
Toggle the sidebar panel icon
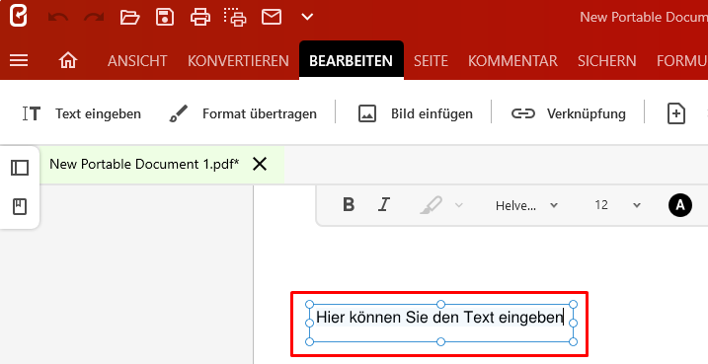tap(20, 168)
